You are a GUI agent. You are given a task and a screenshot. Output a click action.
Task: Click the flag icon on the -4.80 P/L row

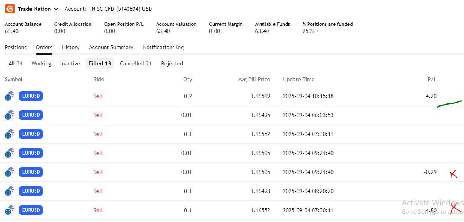(x=10, y=210)
